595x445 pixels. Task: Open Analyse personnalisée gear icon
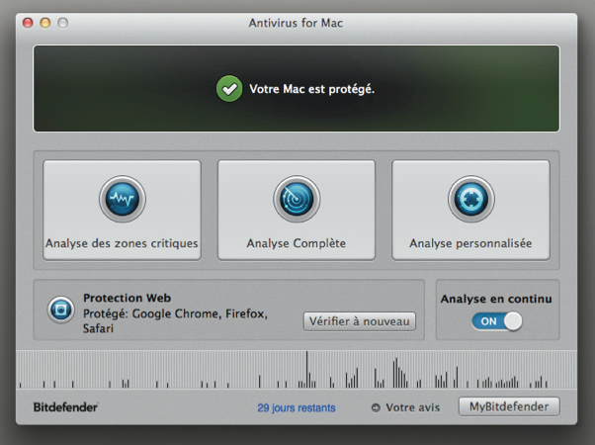point(470,199)
